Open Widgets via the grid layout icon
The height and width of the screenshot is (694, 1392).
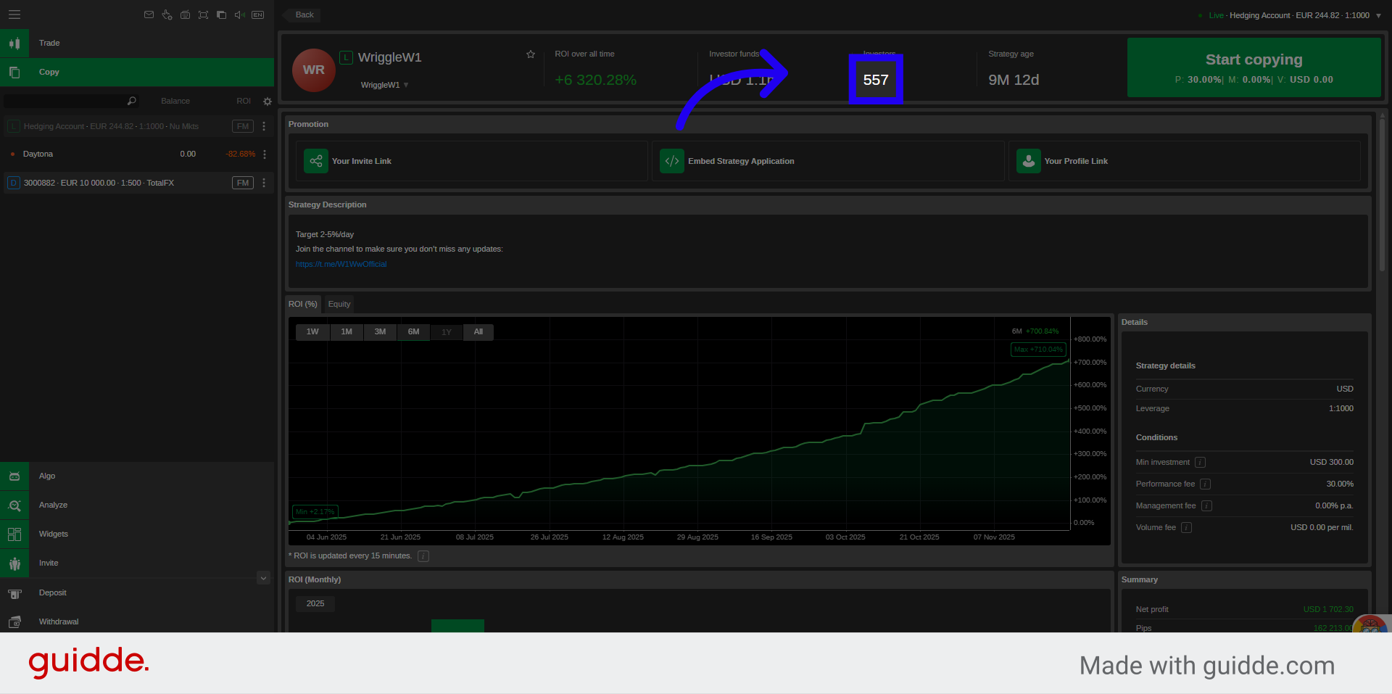click(14, 534)
